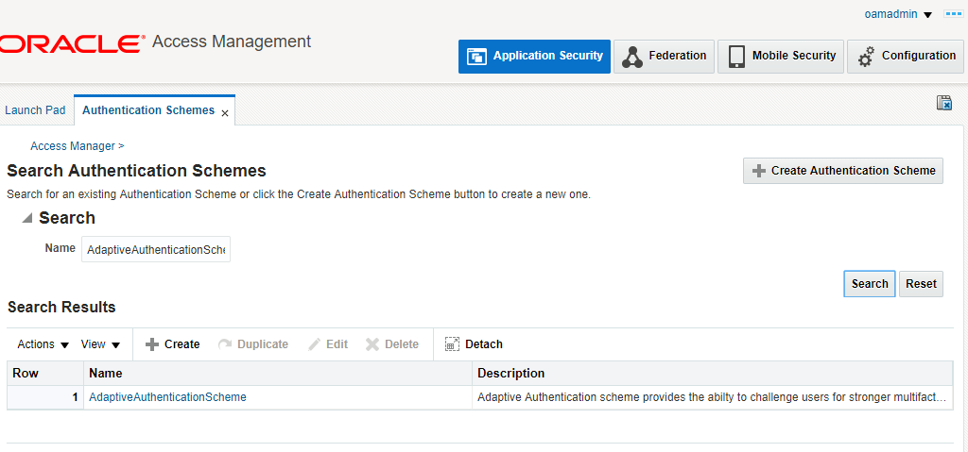This screenshot has width=968, height=452.
Task: Open the oamadmin user dropdown
Action: click(898, 14)
